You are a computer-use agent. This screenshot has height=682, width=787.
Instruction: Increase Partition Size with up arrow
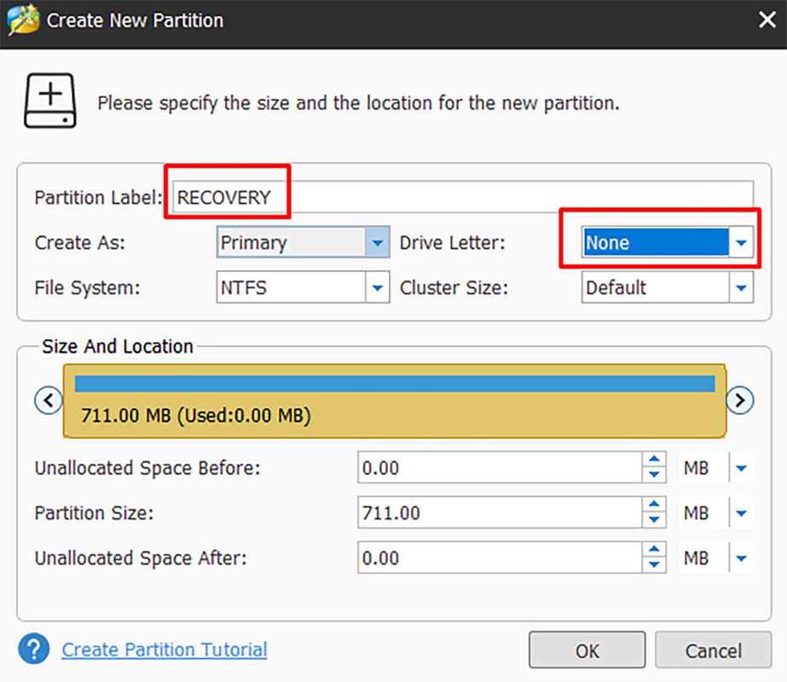[x=654, y=505]
